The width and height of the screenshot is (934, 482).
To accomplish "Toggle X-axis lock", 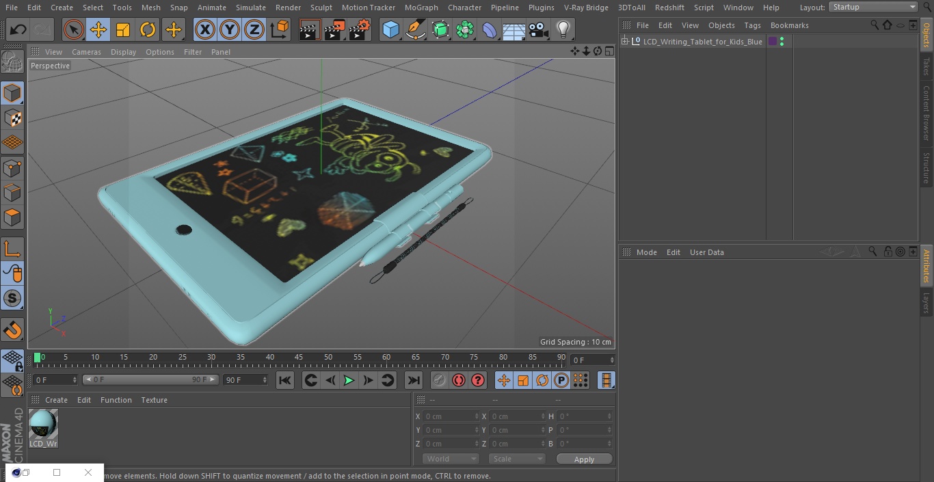I will (x=205, y=29).
